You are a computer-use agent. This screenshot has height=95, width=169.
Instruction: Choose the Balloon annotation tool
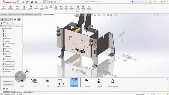click(36, 7)
